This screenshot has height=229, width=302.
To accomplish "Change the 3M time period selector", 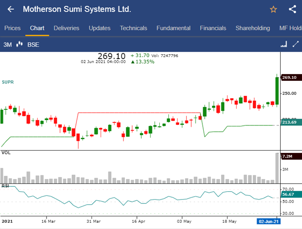I will [x=8, y=45].
